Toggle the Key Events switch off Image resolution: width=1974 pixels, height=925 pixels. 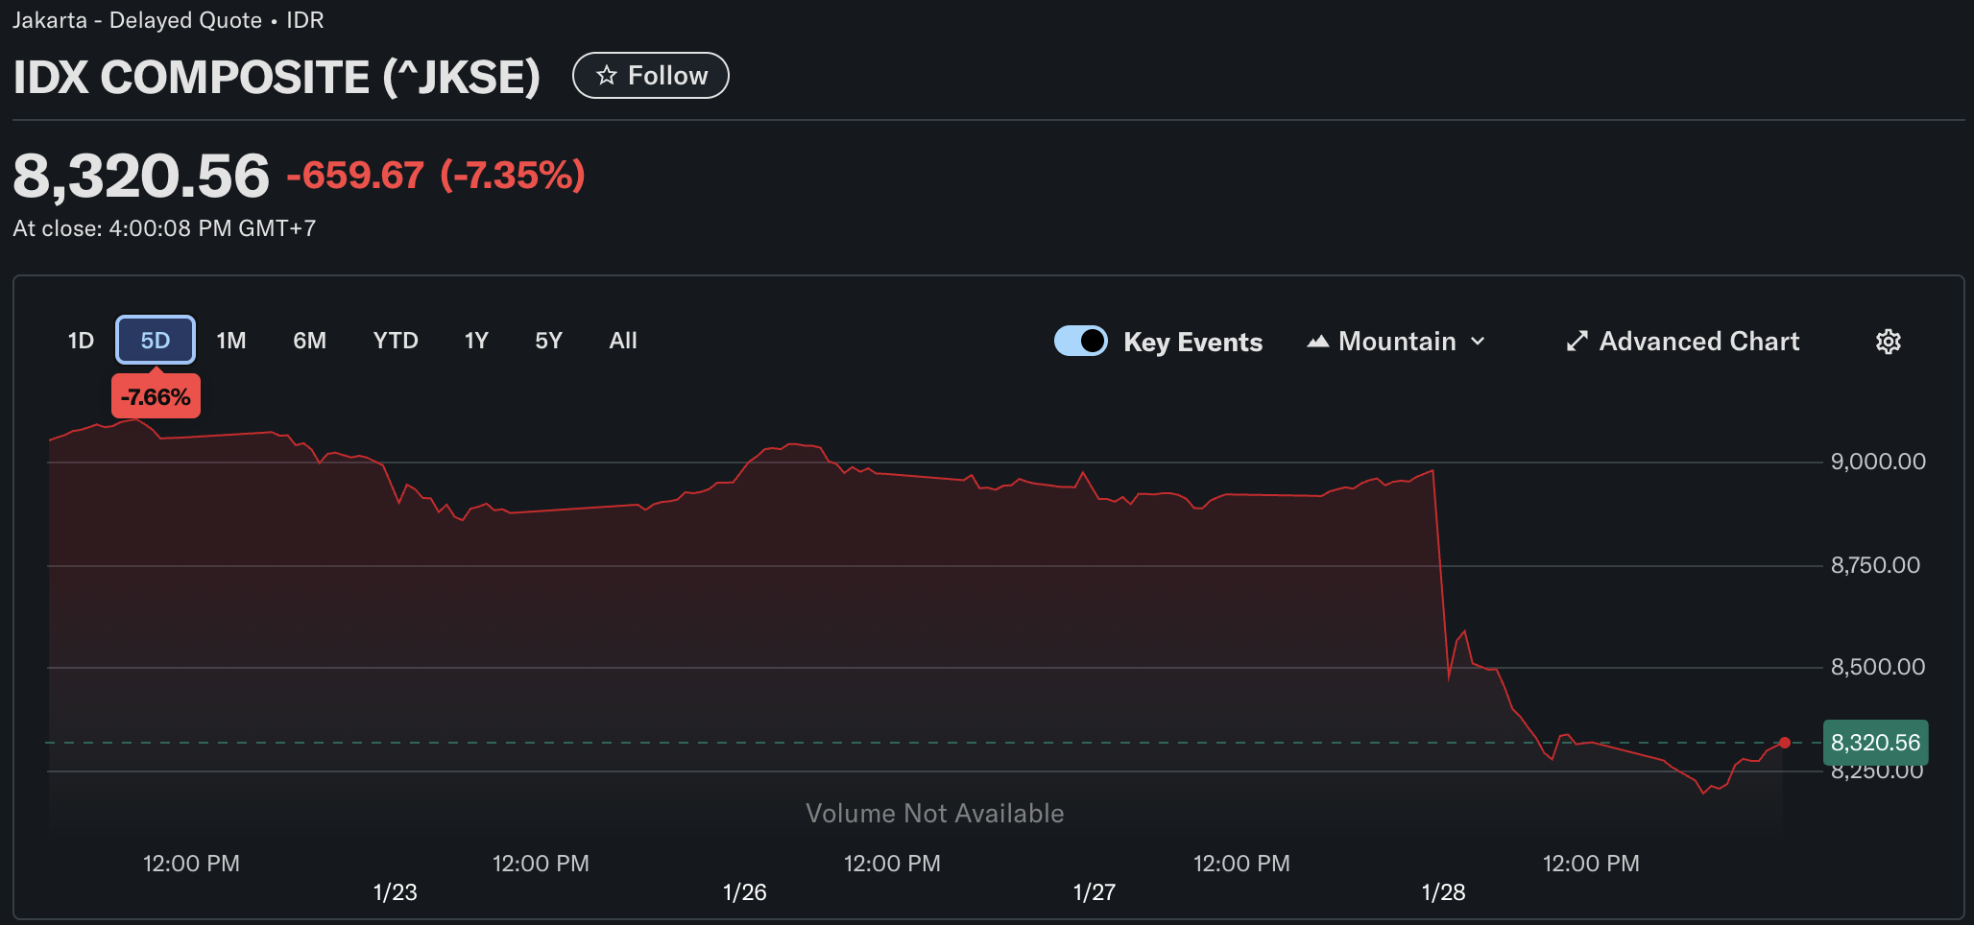pyautogui.click(x=1081, y=341)
